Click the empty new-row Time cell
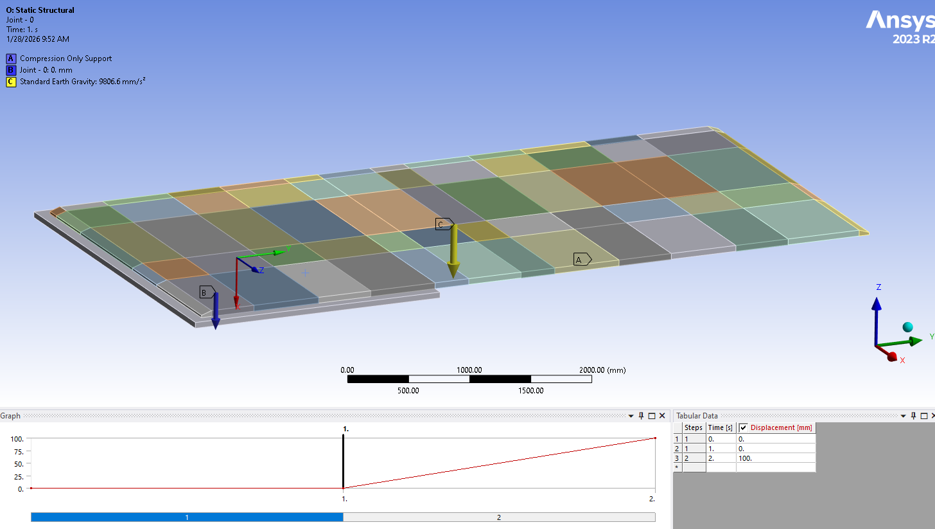This screenshot has width=935, height=529. pyautogui.click(x=721, y=468)
